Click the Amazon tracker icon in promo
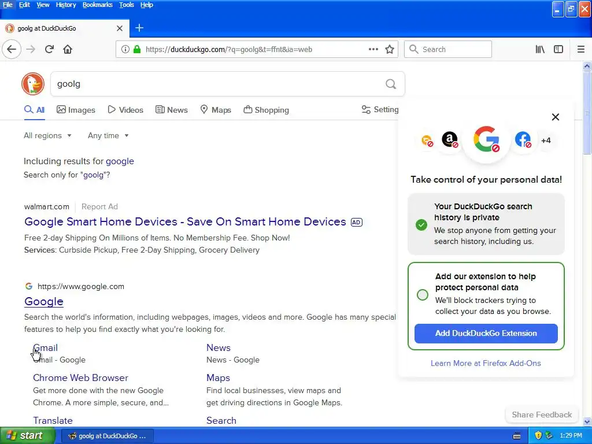The height and width of the screenshot is (444, 592). point(450,140)
